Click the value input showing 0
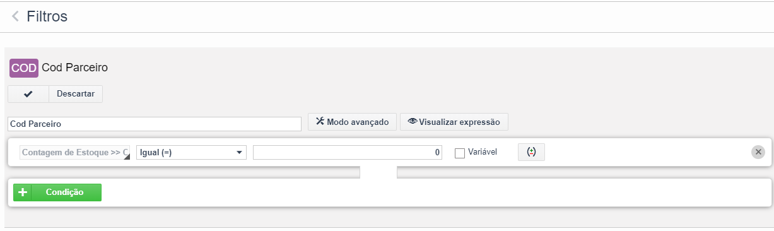774x231 pixels. click(x=348, y=153)
